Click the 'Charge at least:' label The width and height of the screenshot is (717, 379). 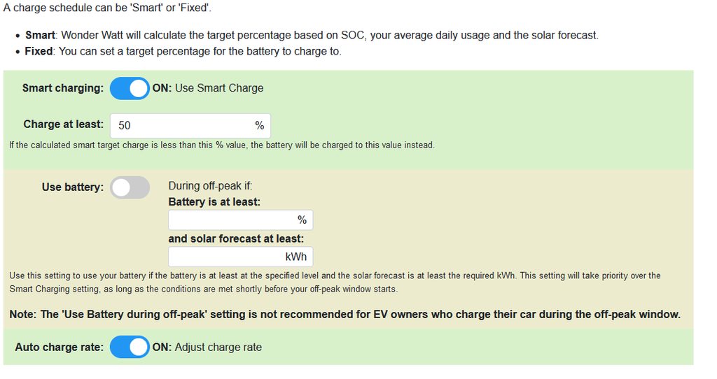click(x=63, y=124)
